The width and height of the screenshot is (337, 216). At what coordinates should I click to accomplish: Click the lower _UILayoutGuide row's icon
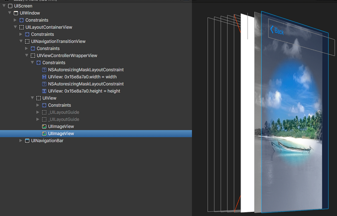click(44, 119)
